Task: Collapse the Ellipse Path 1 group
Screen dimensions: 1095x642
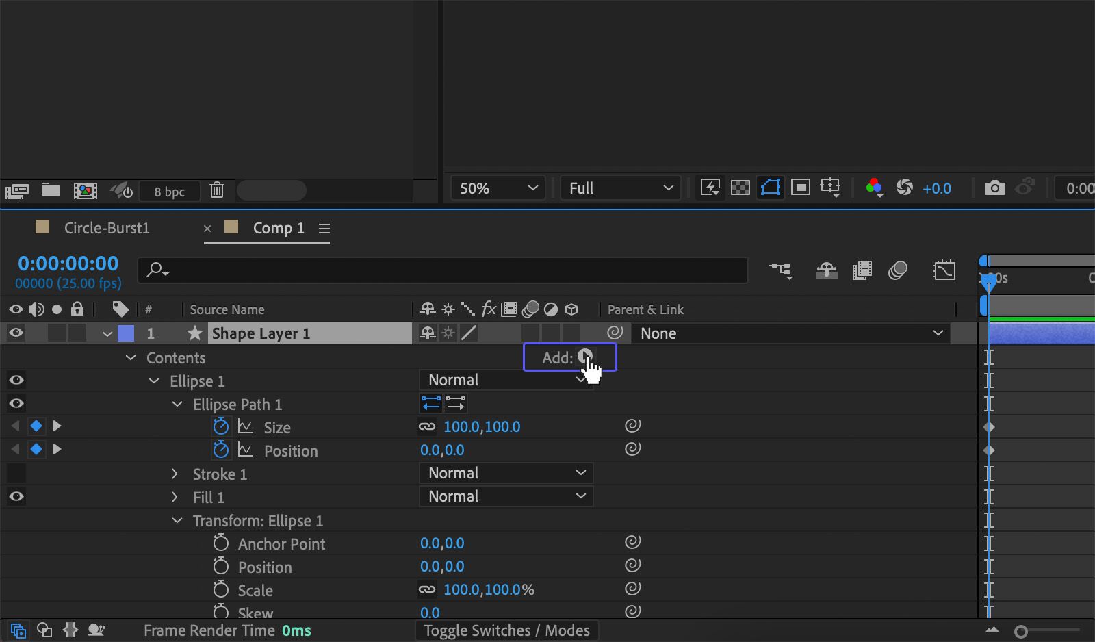Action: point(177,404)
